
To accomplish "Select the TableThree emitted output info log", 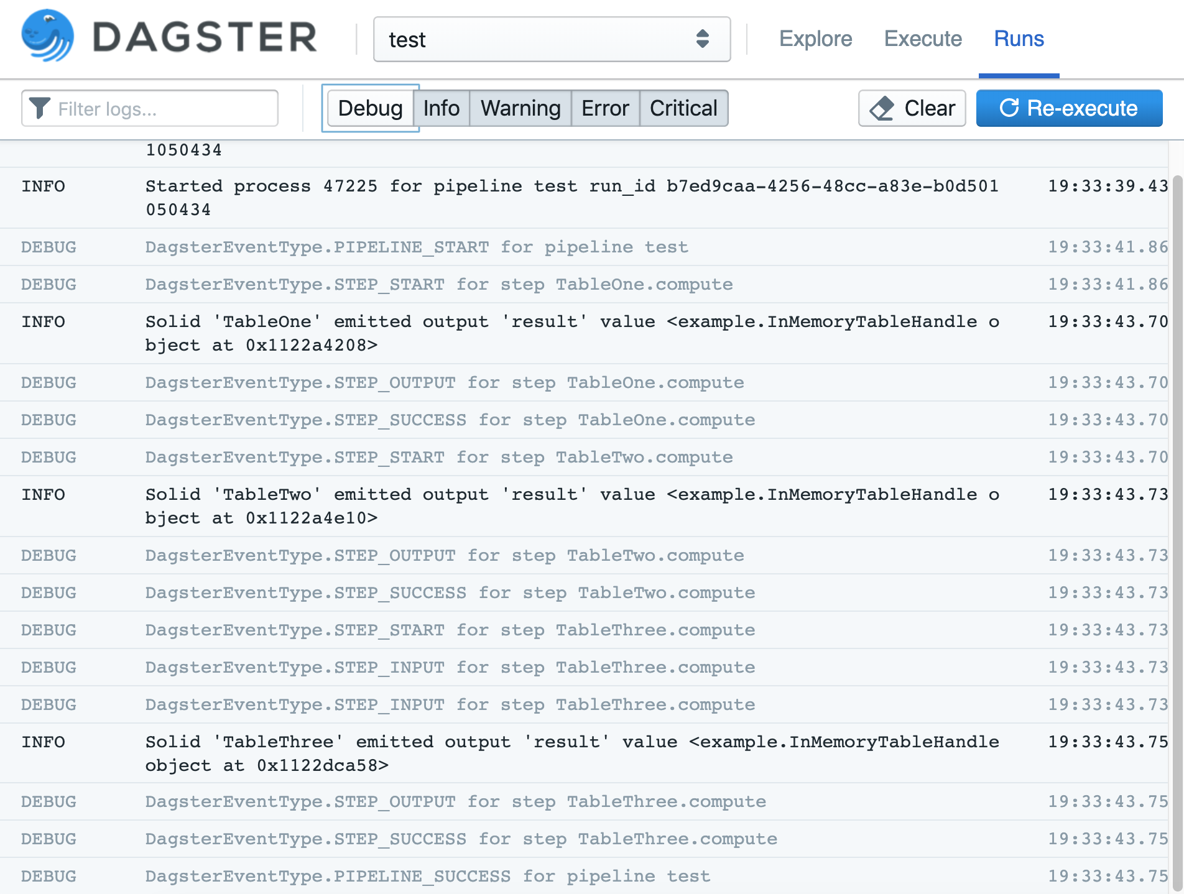I will [x=560, y=753].
